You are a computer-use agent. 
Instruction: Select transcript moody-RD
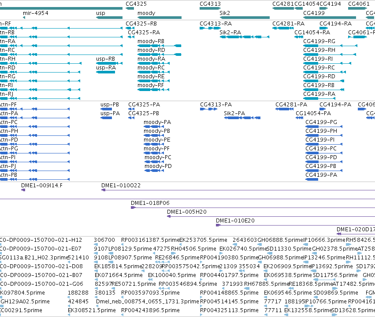[160, 55]
